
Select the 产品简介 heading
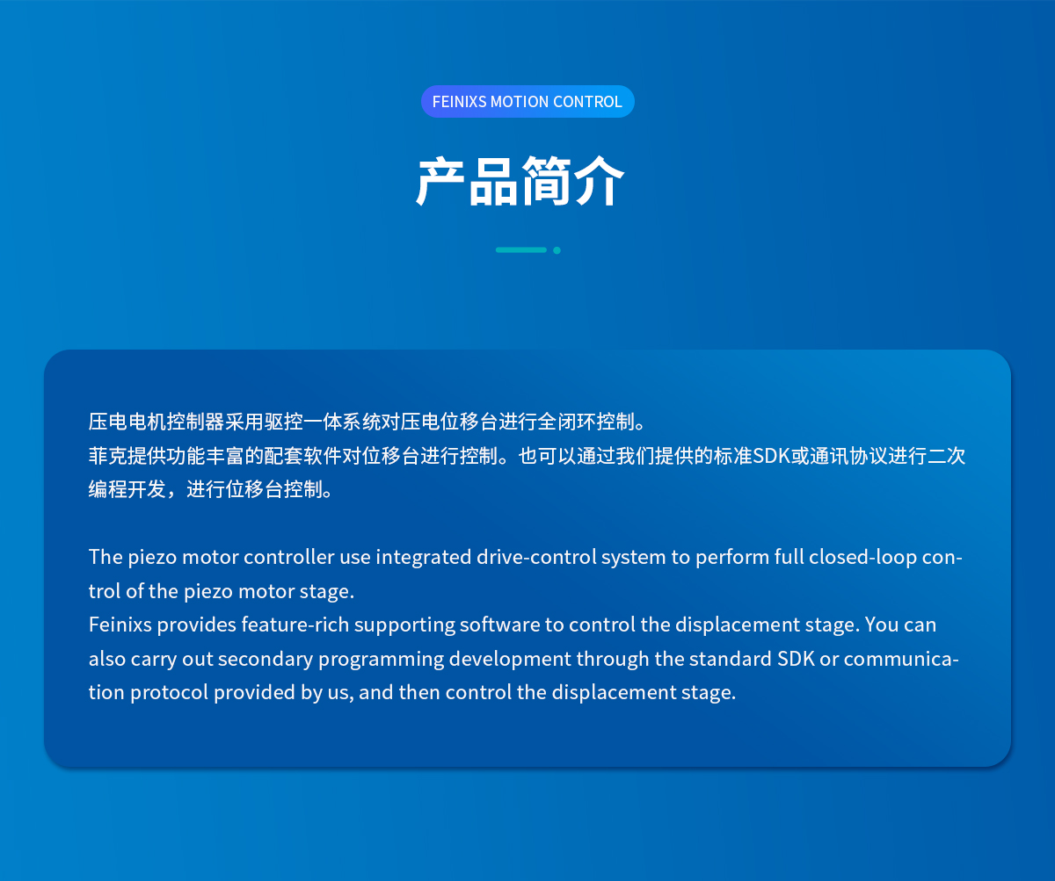[520, 182]
